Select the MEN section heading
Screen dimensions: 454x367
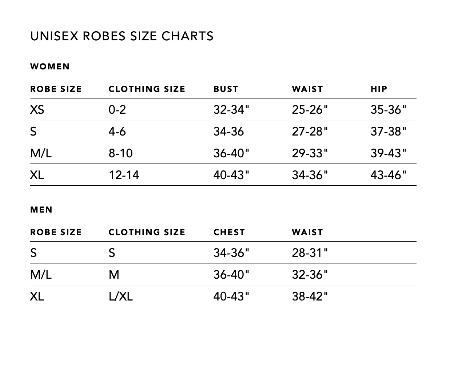click(x=41, y=210)
